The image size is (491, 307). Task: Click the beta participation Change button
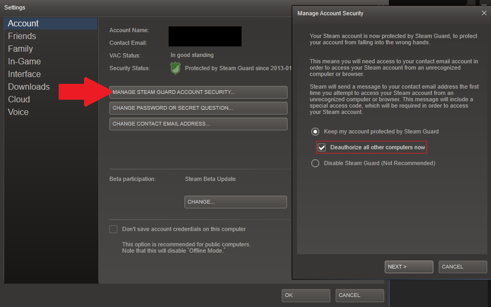(236, 202)
